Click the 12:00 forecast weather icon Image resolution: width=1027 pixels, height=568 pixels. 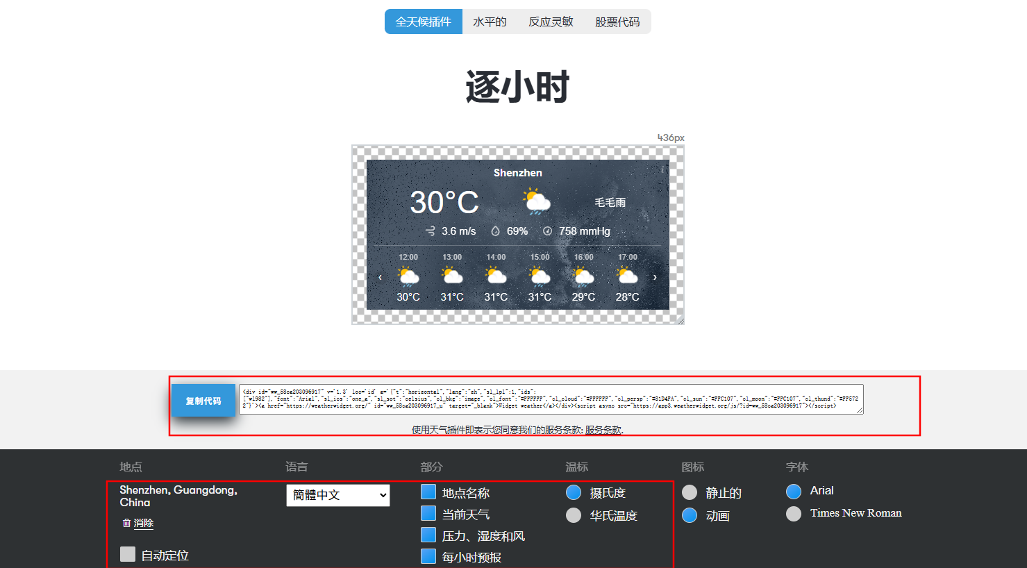click(408, 276)
